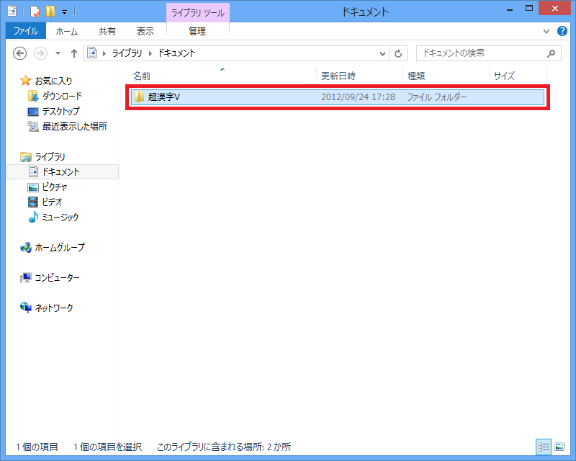Expand the recent locations dropdown arrow
The width and height of the screenshot is (576, 461).
coord(58,54)
